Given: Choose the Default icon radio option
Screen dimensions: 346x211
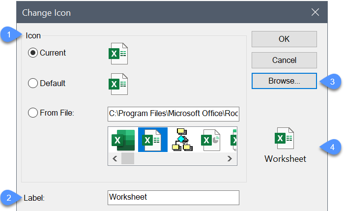Looking at the screenshot, I should coord(33,84).
